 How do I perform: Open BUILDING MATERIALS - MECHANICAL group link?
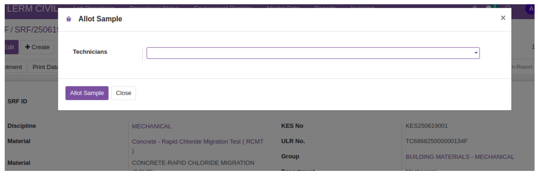click(460, 157)
